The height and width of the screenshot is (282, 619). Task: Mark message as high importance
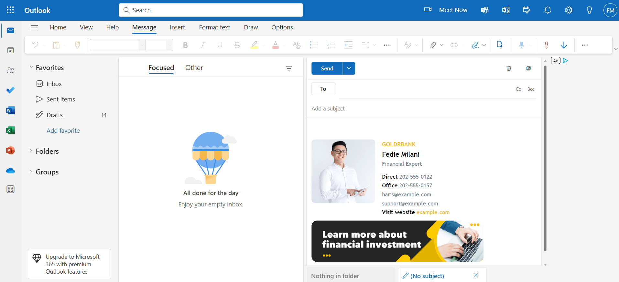point(547,45)
